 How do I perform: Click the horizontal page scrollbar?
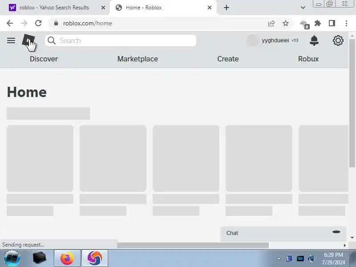click(193, 246)
